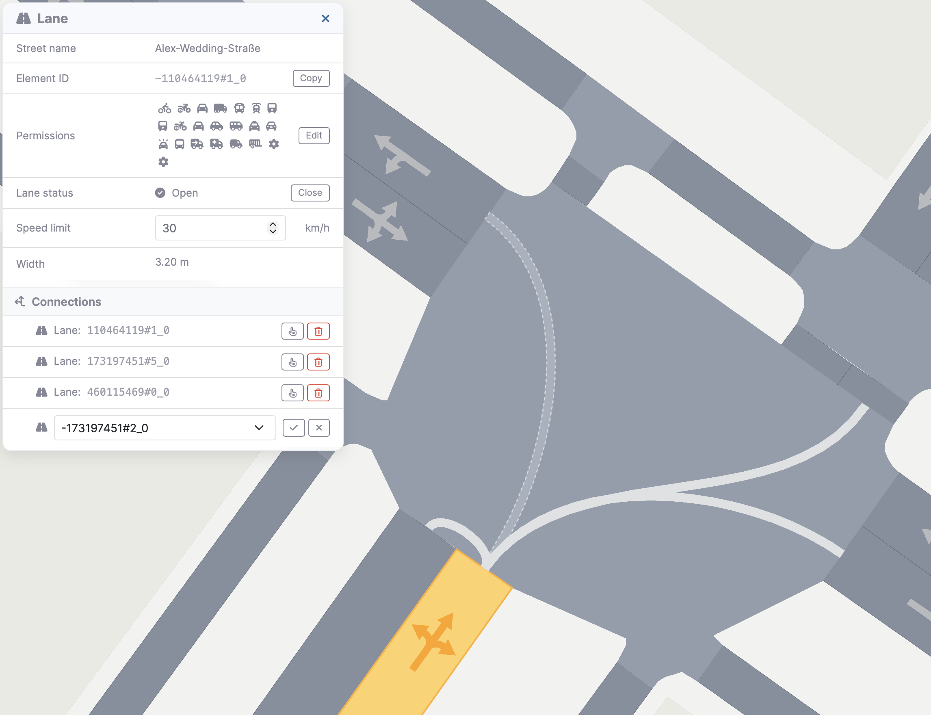Screen dimensions: 931x715
Task: Click the element ID text -110464119#1_0
Action: [200, 79]
